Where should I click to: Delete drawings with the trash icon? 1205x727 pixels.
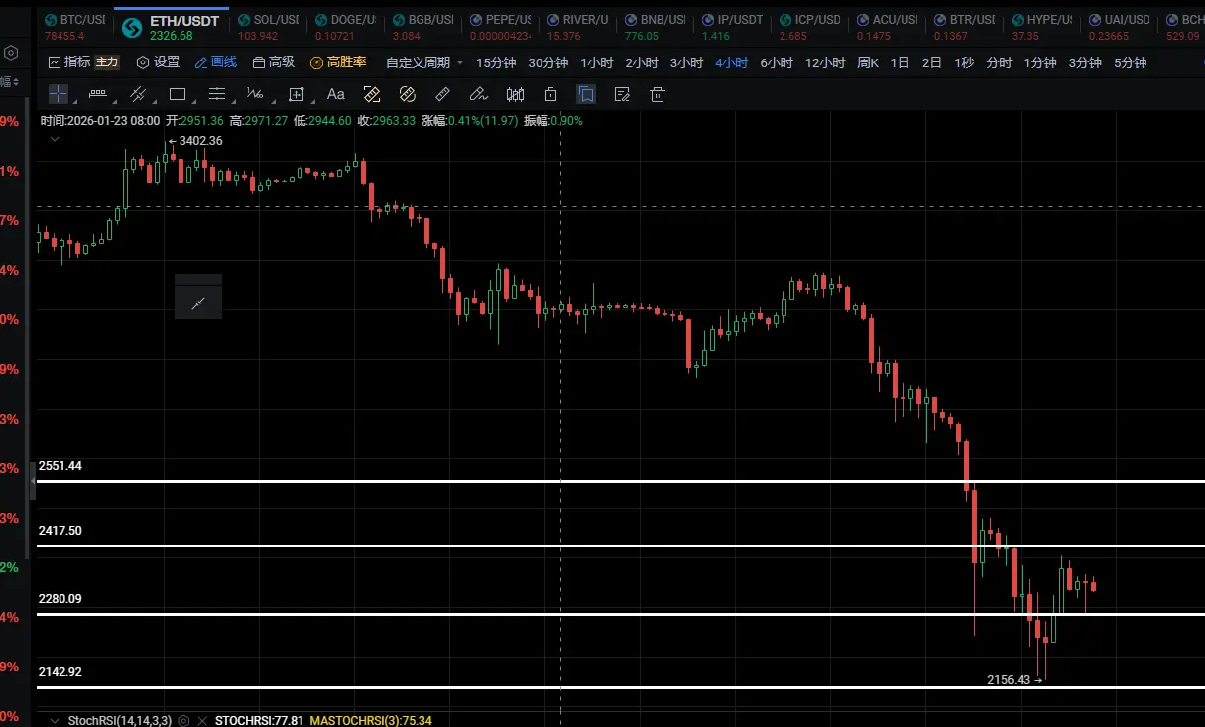tap(657, 94)
